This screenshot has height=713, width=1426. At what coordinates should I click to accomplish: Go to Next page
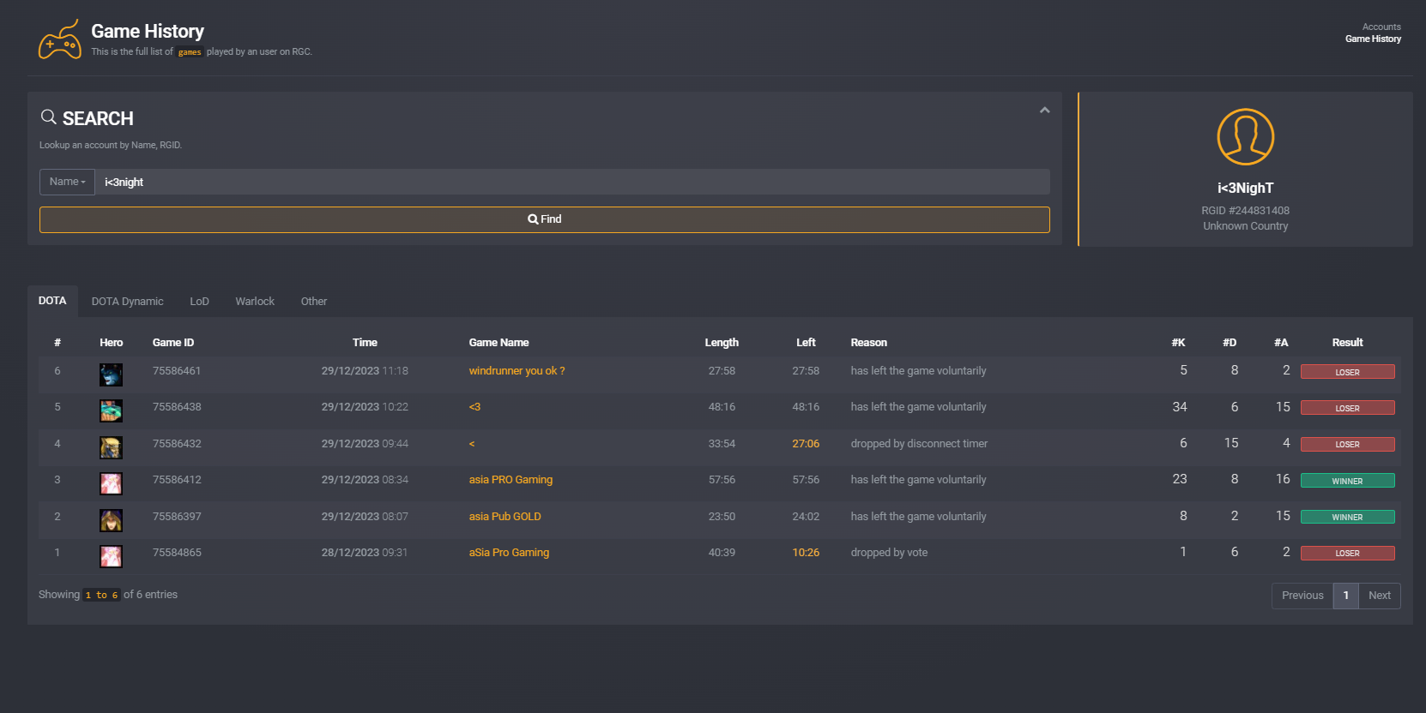pos(1380,596)
